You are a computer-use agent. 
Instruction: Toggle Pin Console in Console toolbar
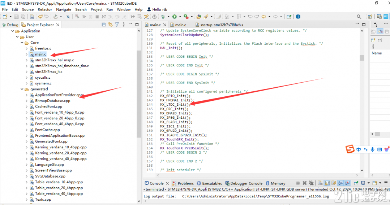356,183
